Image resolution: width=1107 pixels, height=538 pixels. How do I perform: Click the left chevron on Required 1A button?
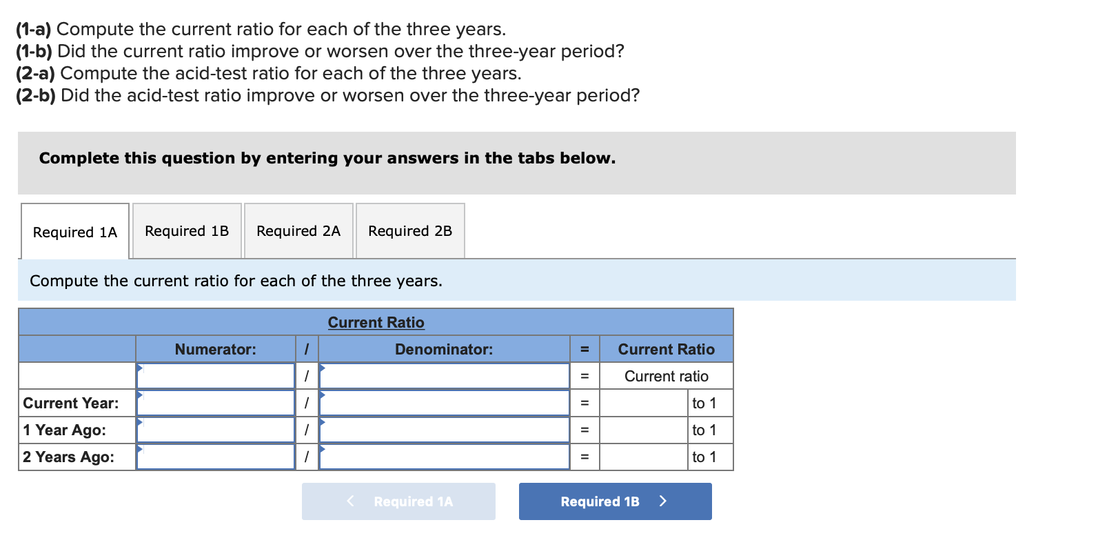point(351,501)
